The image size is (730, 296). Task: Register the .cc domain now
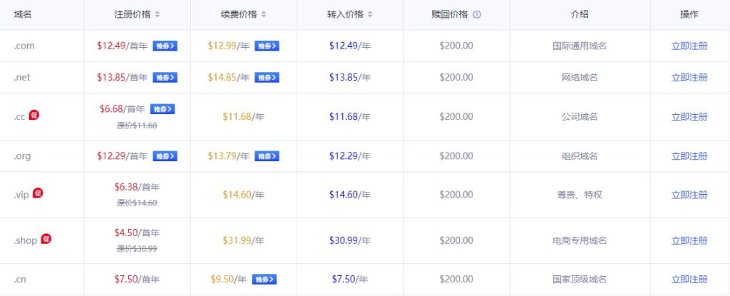(x=689, y=117)
